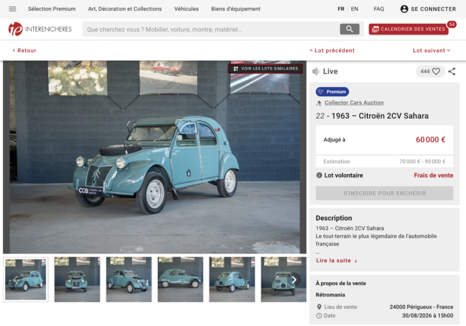466x326 pixels.
Task: Click the Description heading
Action: pos(334,218)
